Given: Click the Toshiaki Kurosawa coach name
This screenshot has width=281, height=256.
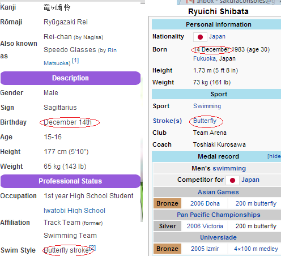Looking at the screenshot, I should (x=219, y=144).
